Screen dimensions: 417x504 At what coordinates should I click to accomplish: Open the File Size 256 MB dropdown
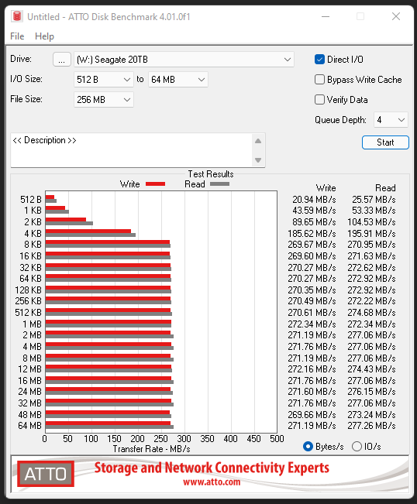[x=104, y=100]
